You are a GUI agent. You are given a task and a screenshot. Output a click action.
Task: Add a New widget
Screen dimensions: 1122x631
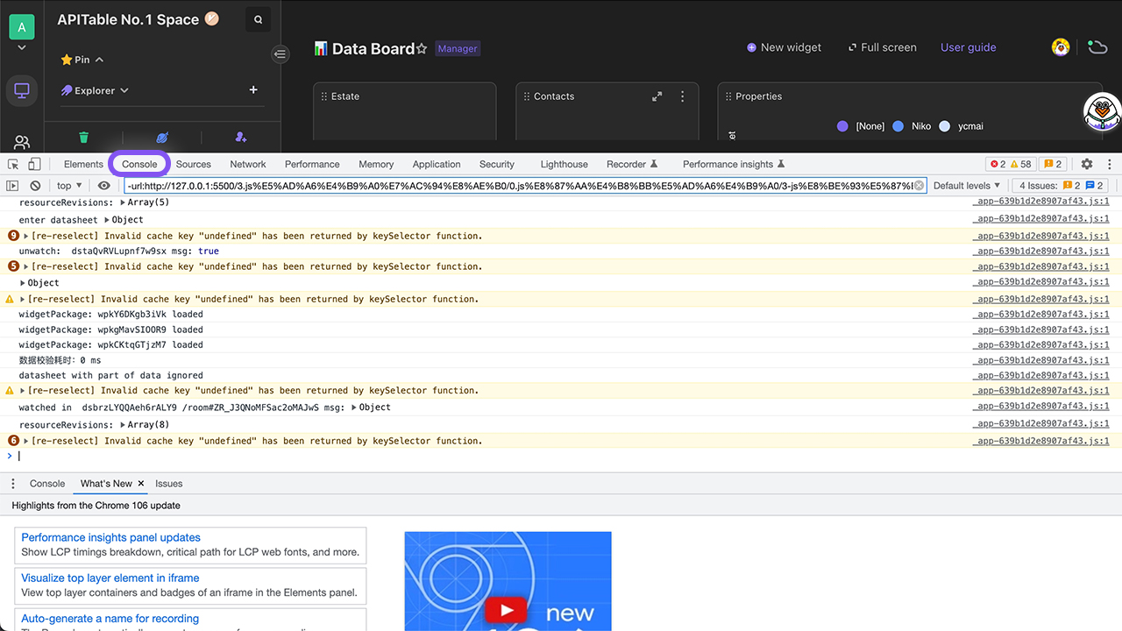pos(784,47)
